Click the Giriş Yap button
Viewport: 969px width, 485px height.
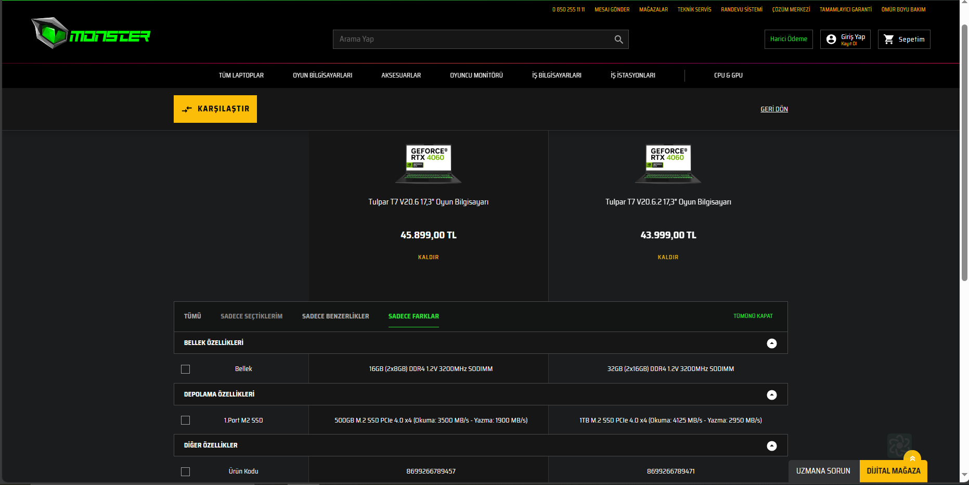(x=845, y=40)
